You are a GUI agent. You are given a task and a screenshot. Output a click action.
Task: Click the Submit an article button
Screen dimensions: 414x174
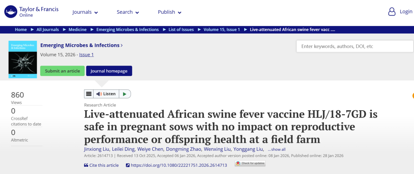[x=62, y=71]
